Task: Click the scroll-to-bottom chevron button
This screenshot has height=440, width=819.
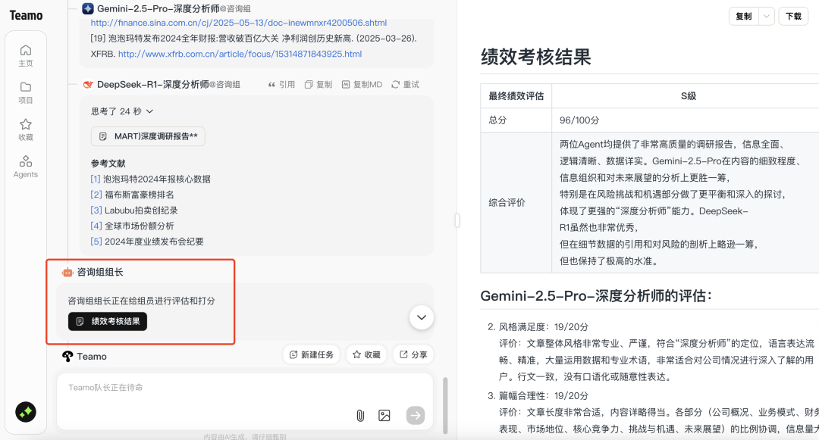Action: point(422,317)
